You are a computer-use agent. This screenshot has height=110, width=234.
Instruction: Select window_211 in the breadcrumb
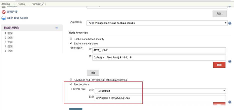pos(39,4)
